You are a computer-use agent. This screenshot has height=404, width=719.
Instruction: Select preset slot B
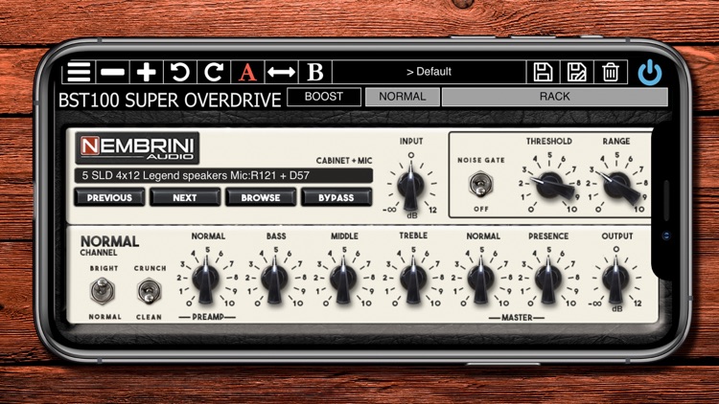[x=315, y=72]
